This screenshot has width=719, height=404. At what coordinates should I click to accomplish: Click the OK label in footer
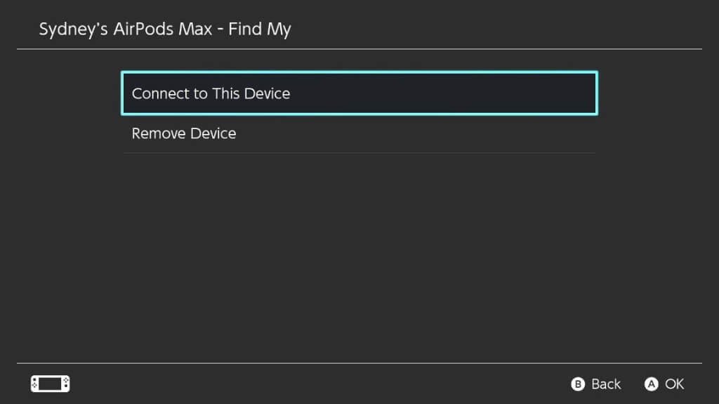674,384
